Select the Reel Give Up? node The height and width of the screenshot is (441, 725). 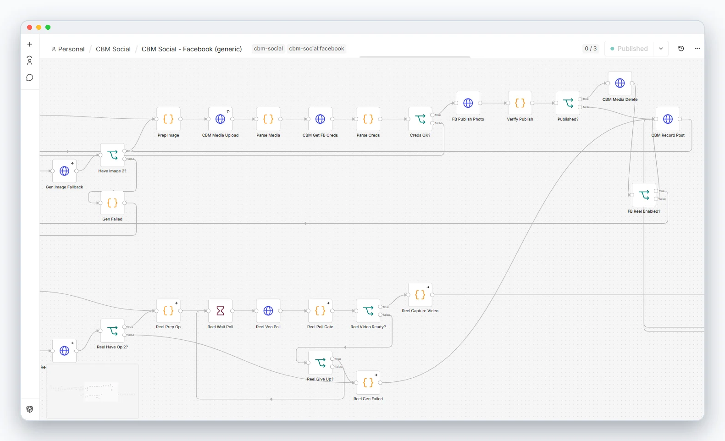(320, 363)
